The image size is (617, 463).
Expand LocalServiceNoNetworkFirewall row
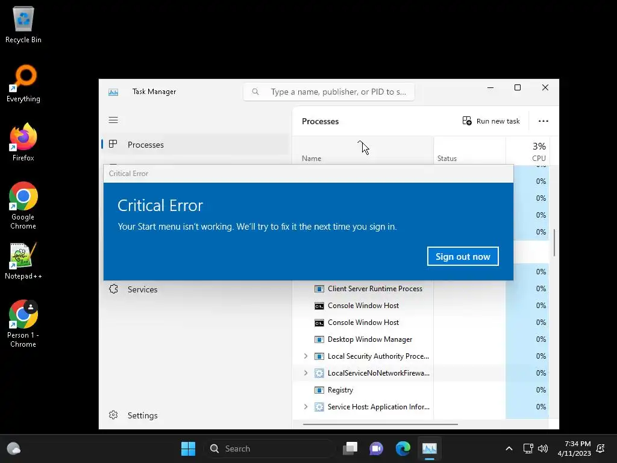tap(305, 373)
